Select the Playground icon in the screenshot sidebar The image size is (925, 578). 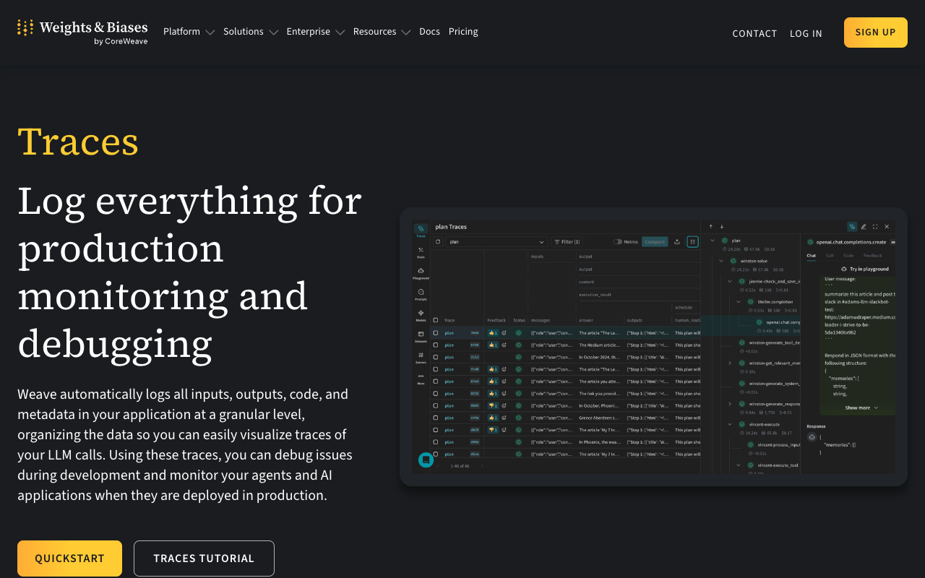coord(421,272)
